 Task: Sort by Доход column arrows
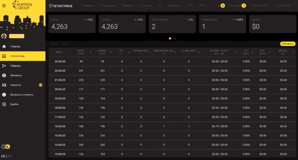[x=294, y=52]
